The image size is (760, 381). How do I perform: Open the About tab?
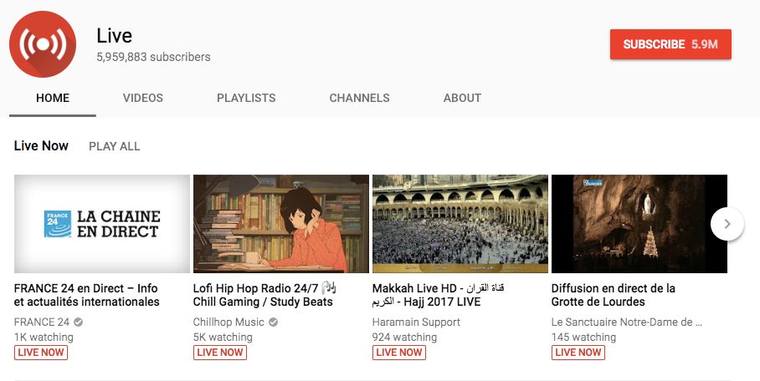(462, 98)
